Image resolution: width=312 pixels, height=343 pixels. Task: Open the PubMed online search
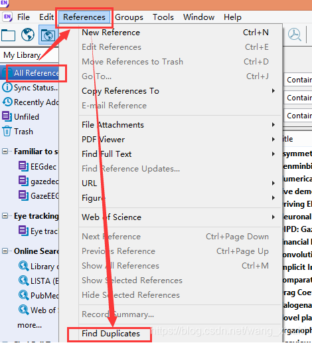pyautogui.click(x=44, y=296)
